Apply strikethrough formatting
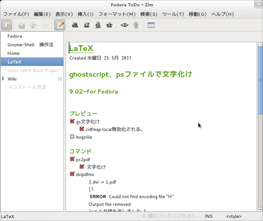Image resolution: width=263 pixels, height=221 pixels. click(x=109, y=25)
